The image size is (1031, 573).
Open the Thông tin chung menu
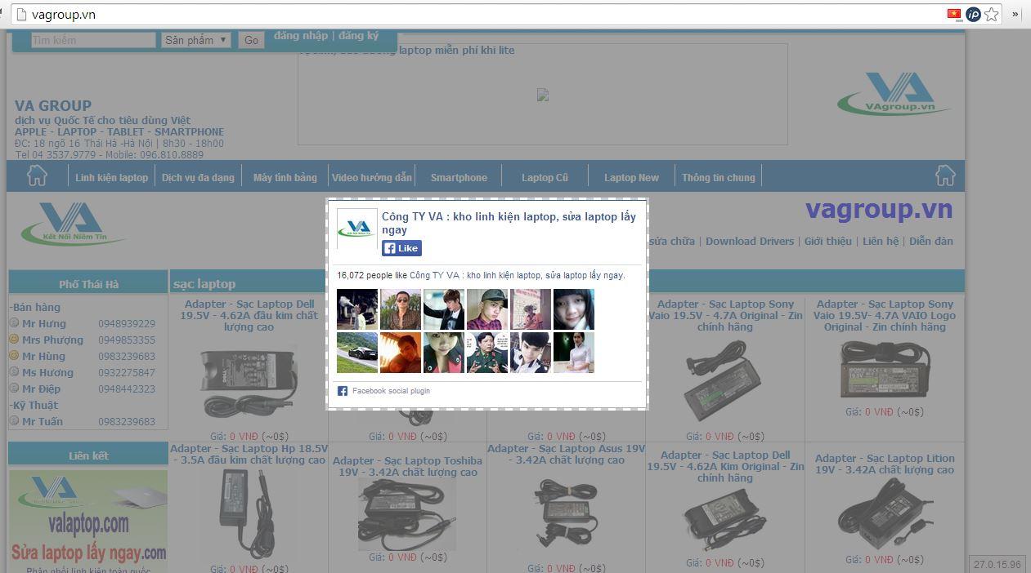[x=719, y=177]
